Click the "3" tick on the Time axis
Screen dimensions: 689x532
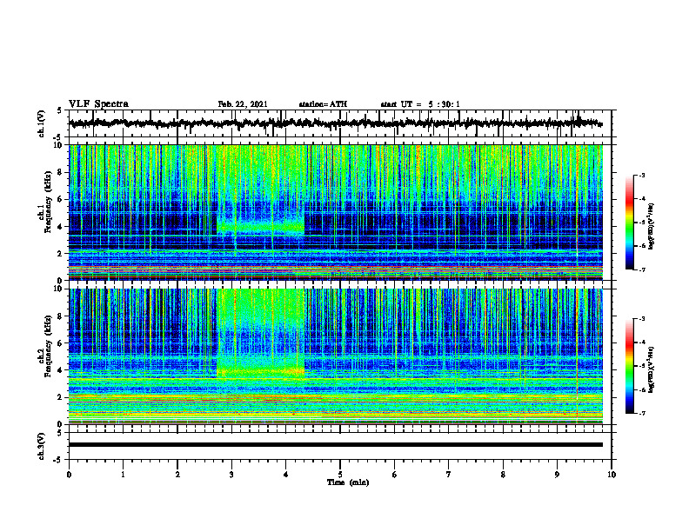coord(231,475)
